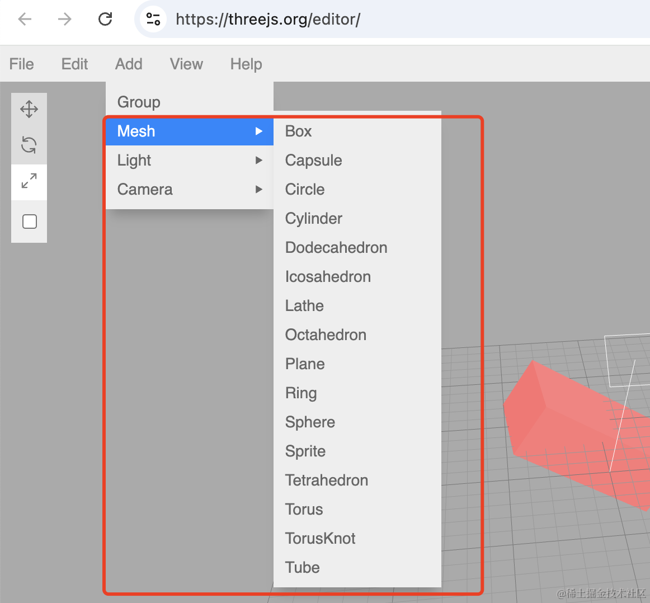The width and height of the screenshot is (650, 603).
Task: Add a Lathe mesh
Action: coord(357,305)
